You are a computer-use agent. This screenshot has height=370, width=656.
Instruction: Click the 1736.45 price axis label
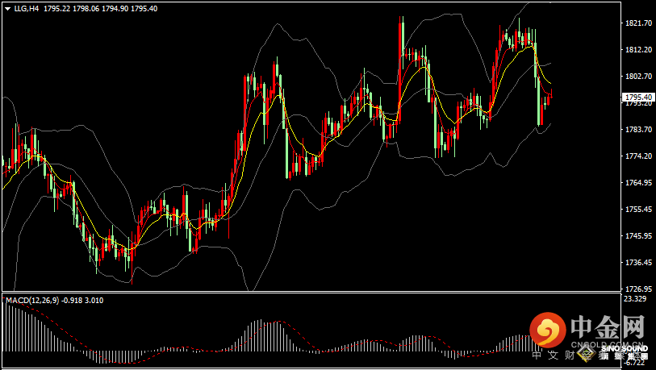click(638, 263)
